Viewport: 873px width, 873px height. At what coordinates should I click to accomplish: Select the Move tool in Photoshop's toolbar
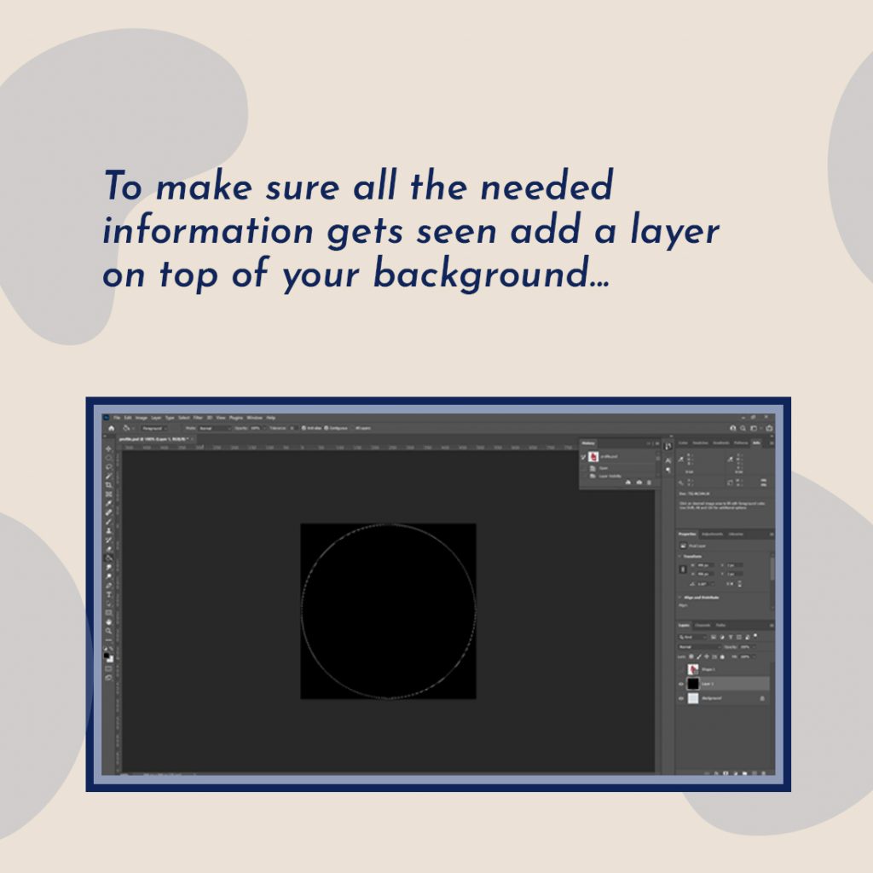[x=108, y=448]
